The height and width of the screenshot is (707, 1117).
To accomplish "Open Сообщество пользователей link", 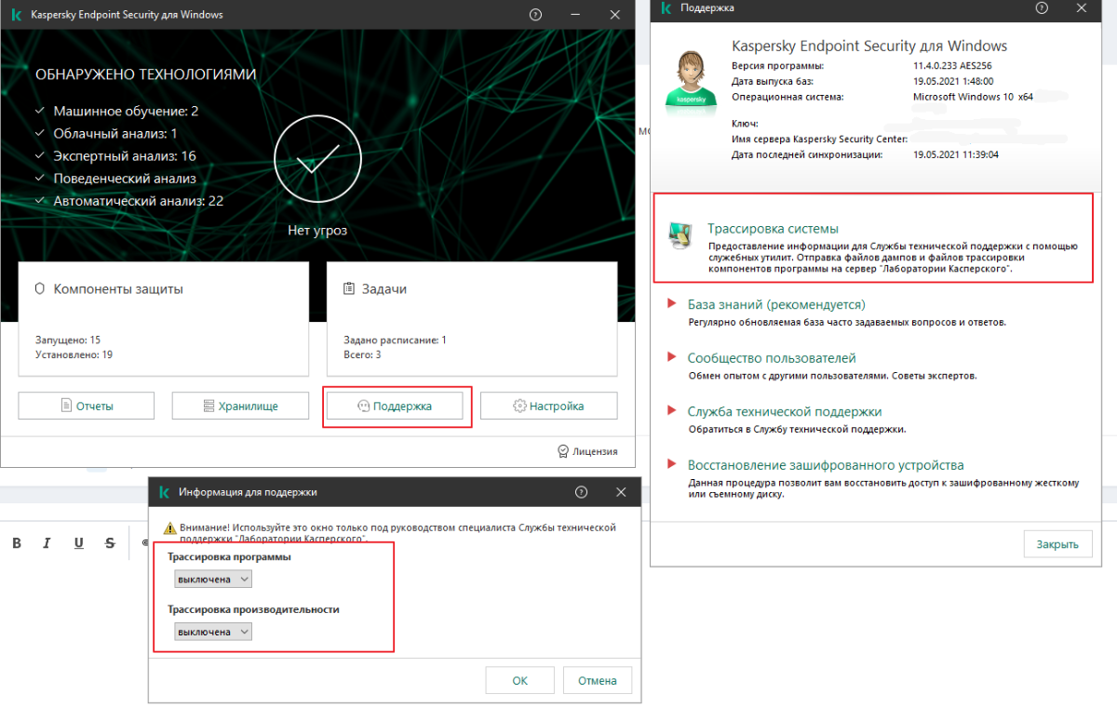I will click(x=772, y=358).
